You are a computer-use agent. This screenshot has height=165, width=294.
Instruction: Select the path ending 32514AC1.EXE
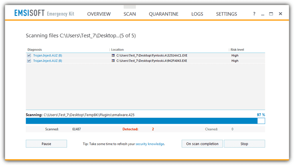tap(152, 55)
